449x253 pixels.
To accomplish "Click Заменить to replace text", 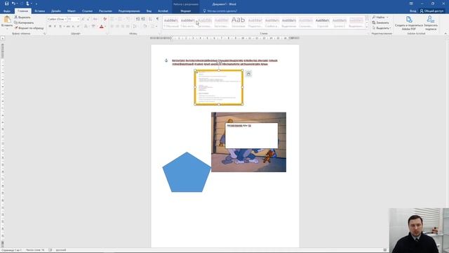I will (x=380, y=22).
